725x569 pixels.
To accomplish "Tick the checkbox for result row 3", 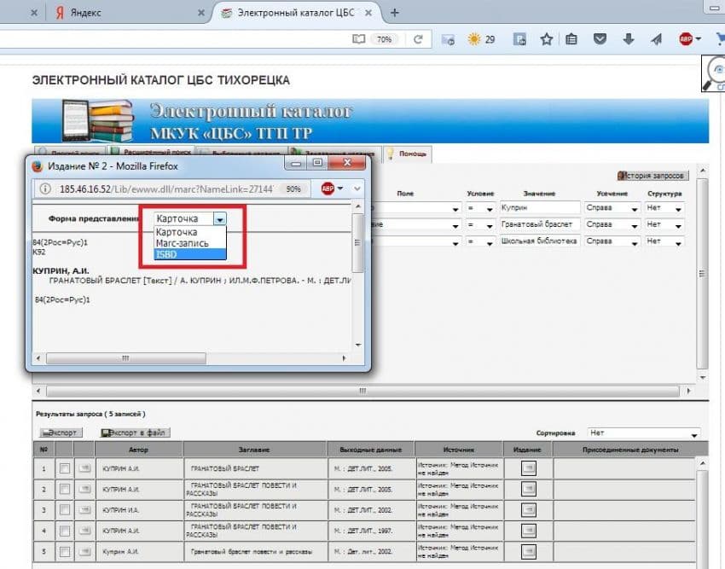I will [x=65, y=510].
